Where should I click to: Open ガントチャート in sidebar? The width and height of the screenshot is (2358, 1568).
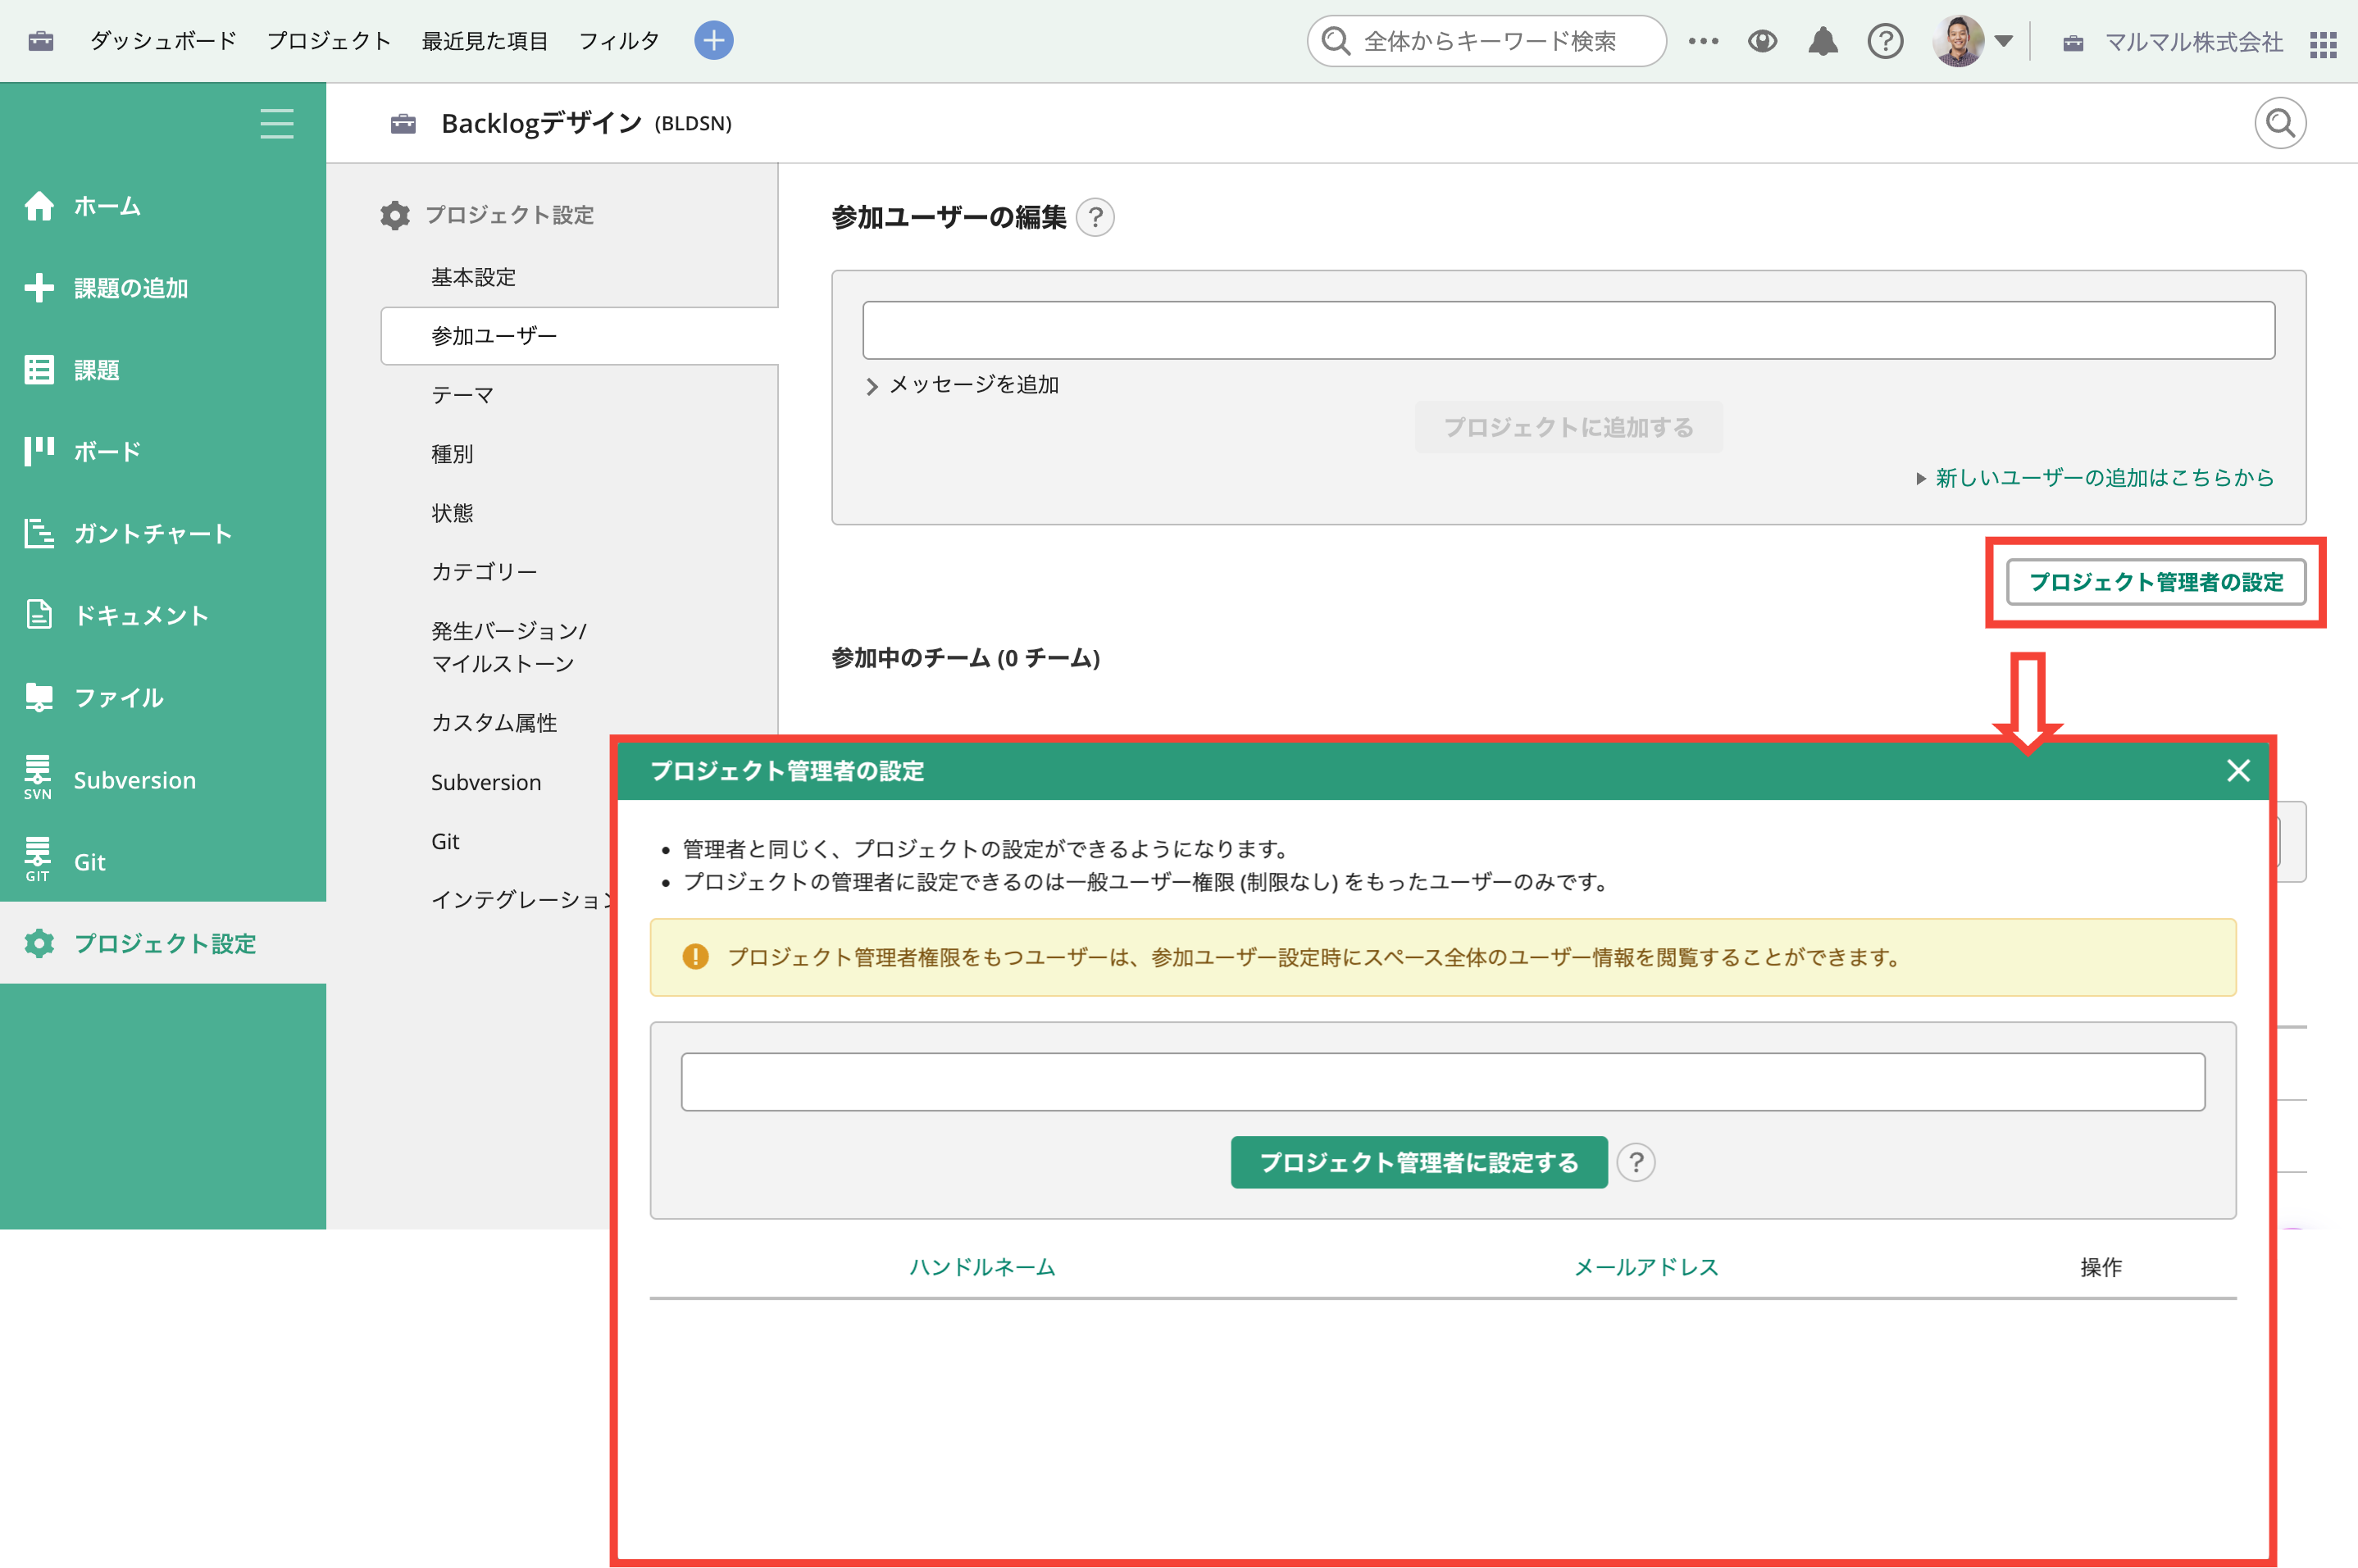(163, 534)
